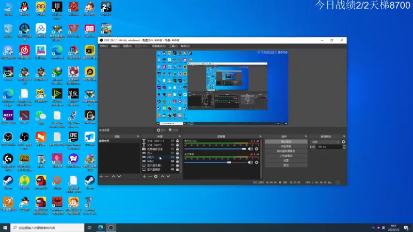The height and width of the screenshot is (232, 413).
Task: Mute the desktop audio channel speaker icon
Action: (250, 162)
